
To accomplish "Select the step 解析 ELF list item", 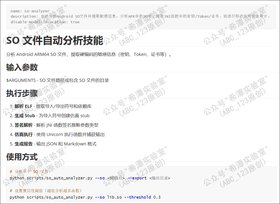I will [51, 106].
